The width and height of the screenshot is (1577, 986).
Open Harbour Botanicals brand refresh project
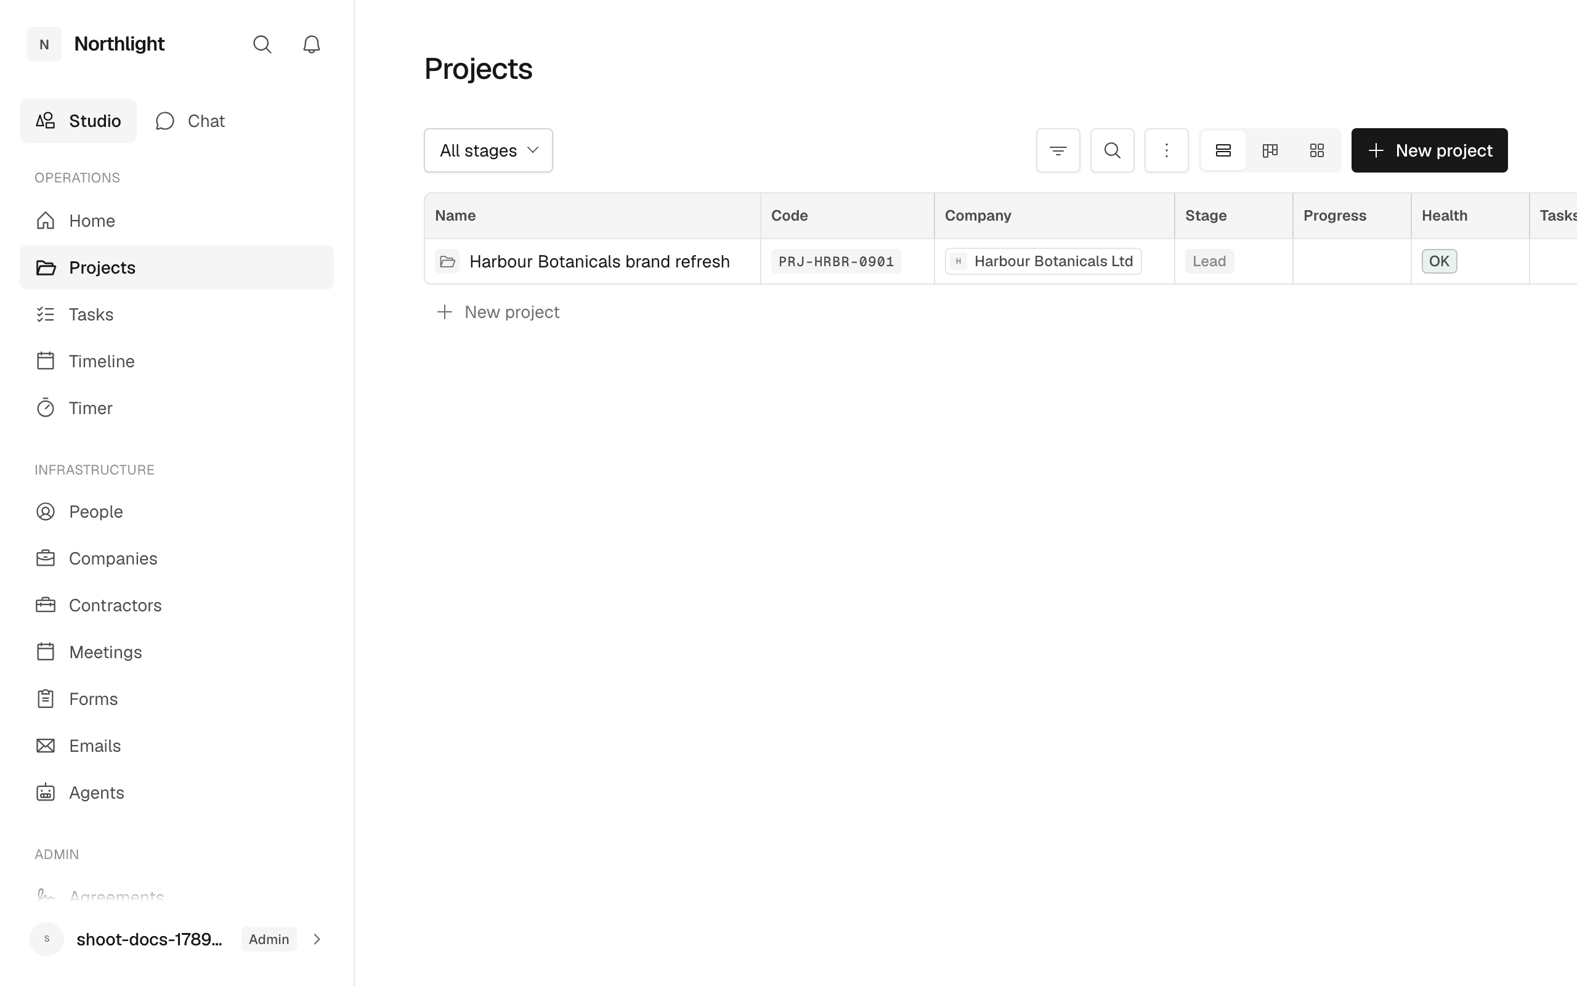[599, 261]
